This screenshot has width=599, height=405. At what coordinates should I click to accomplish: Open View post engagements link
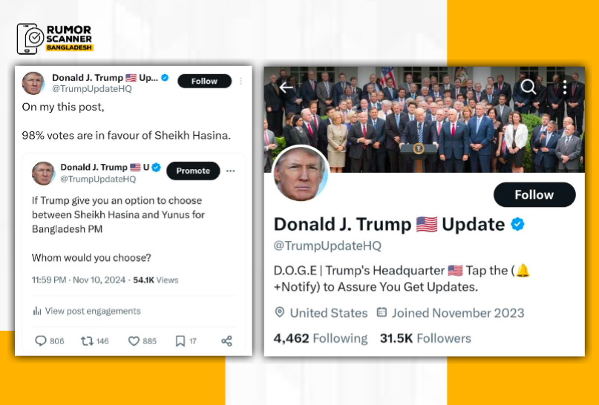pos(93,311)
